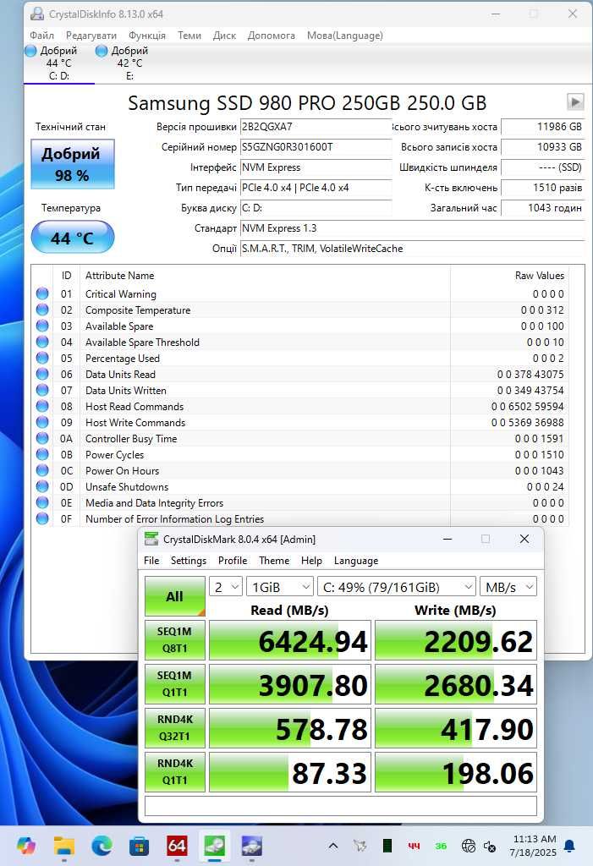Open the Файл menu
This screenshot has width=593, height=866.
[x=41, y=36]
